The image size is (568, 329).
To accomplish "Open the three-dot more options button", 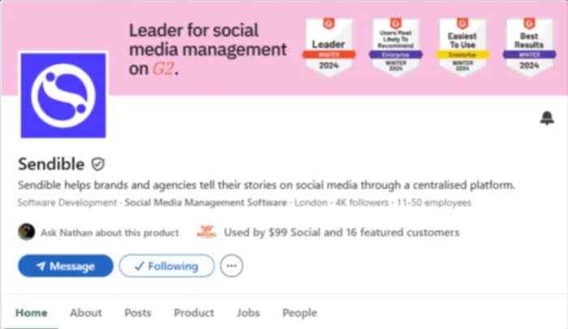I will pos(231,266).
